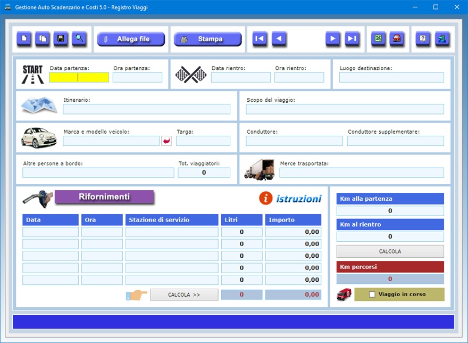The image size is (468, 343).
Task: Click the Excel export icon
Action: pos(378,38)
